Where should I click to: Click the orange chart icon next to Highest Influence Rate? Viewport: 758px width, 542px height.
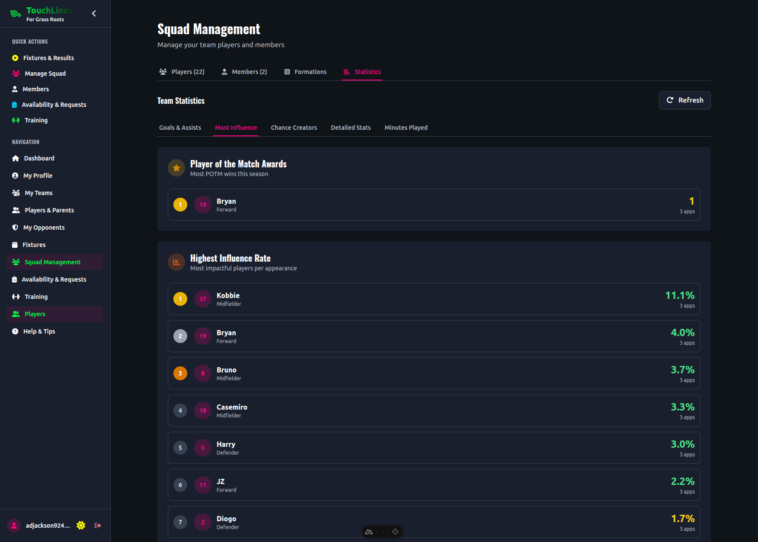pos(176,262)
